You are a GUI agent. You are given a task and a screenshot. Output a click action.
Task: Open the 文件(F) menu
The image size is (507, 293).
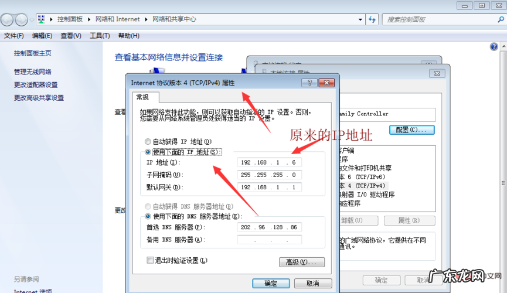13,36
